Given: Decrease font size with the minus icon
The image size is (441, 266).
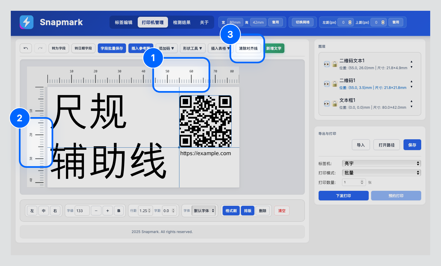Looking at the screenshot, I should [x=96, y=211].
